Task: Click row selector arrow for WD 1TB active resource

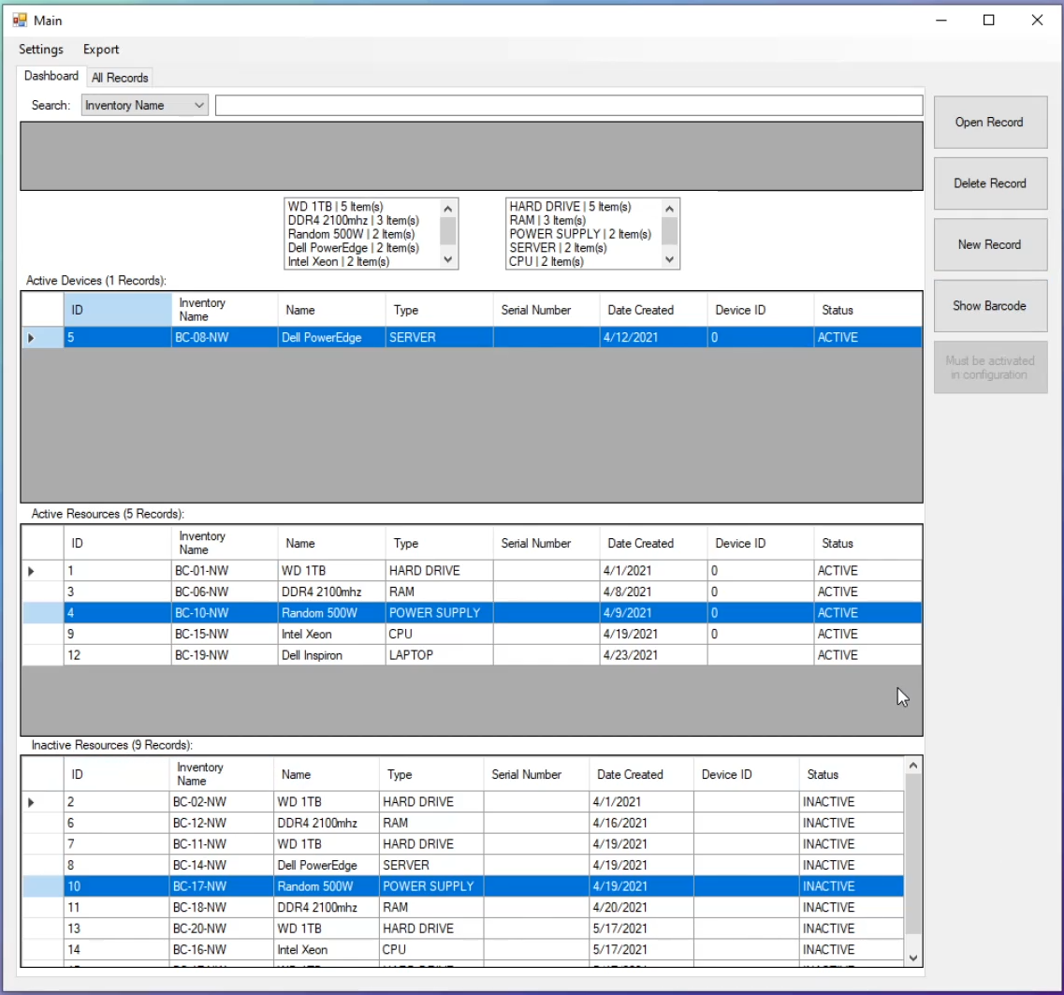Action: 32,571
